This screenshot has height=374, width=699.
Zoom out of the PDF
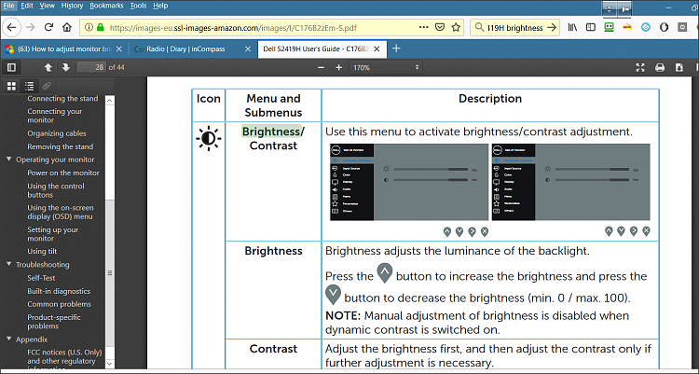pos(321,67)
